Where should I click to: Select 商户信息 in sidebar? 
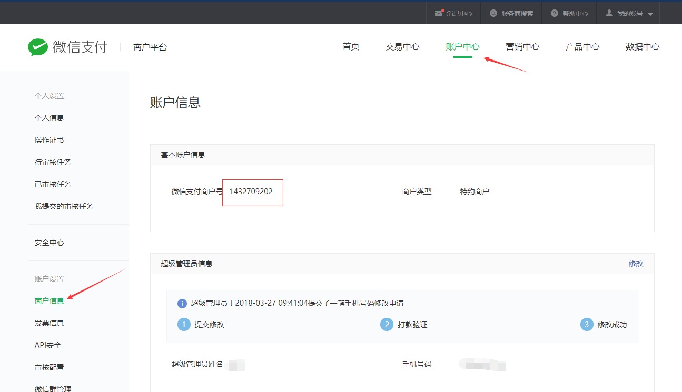point(50,301)
